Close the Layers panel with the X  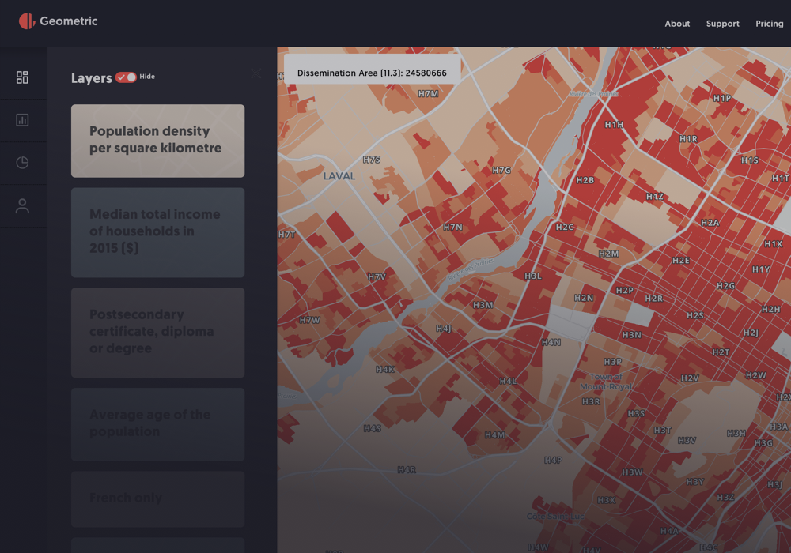pyautogui.click(x=255, y=73)
